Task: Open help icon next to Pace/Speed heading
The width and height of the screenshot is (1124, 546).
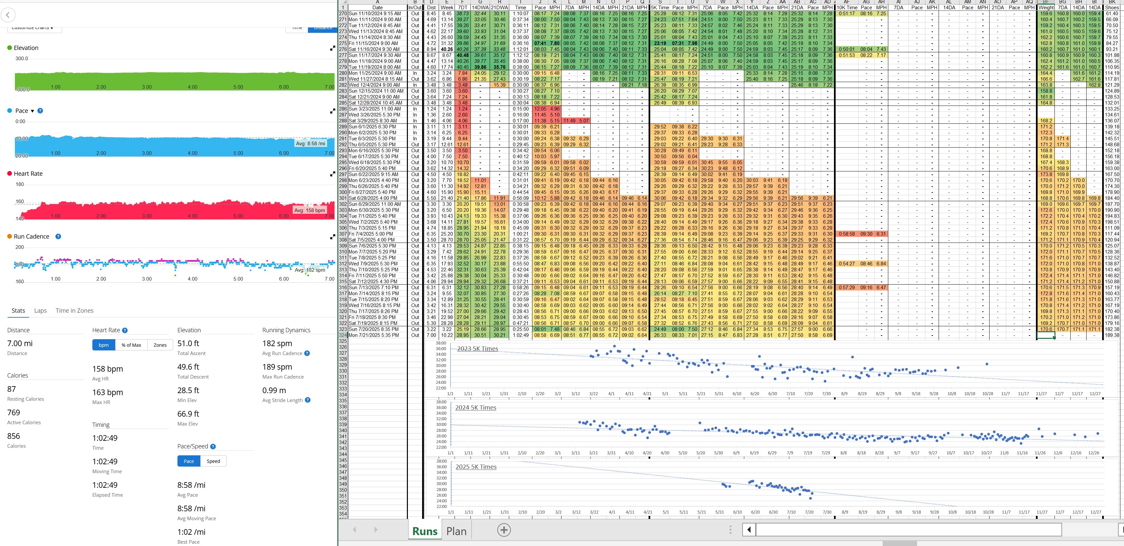Action: coord(213,447)
